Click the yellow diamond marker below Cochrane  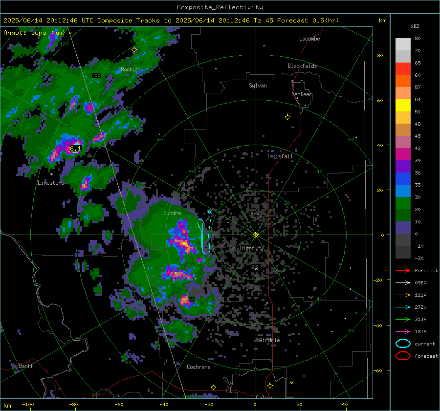pos(213,388)
